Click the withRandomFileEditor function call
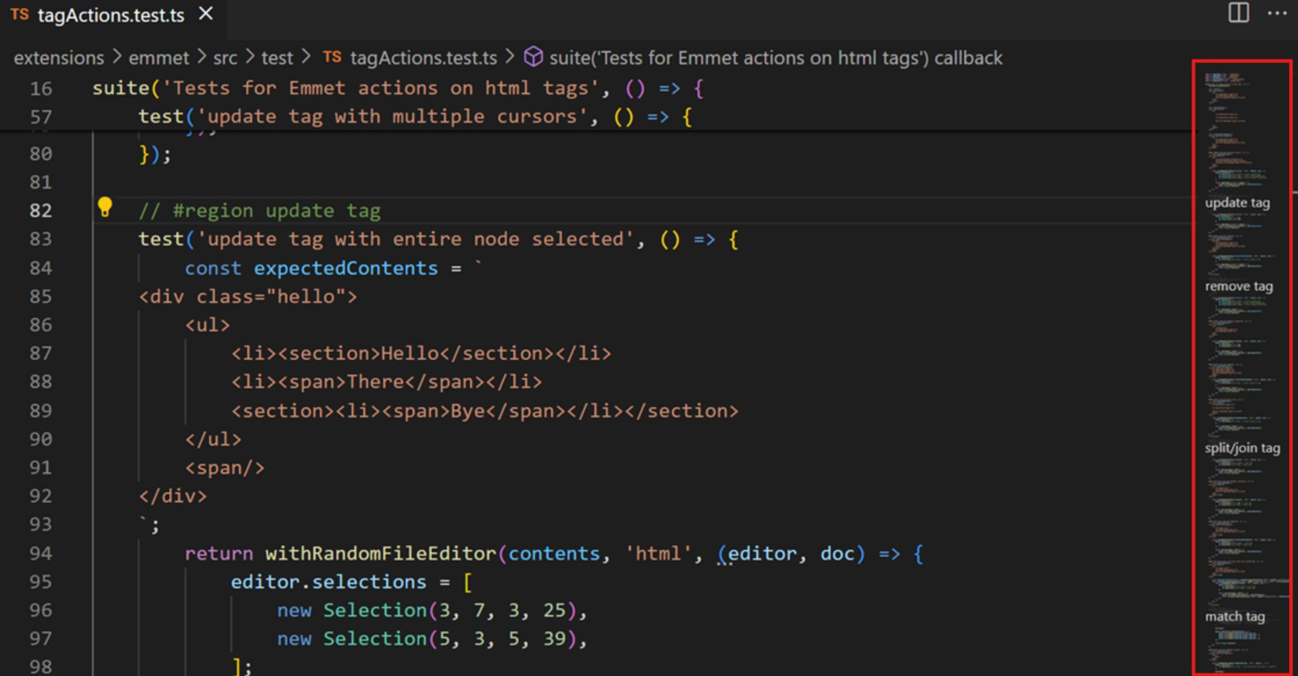Image resolution: width=1298 pixels, height=676 pixels. click(x=381, y=554)
